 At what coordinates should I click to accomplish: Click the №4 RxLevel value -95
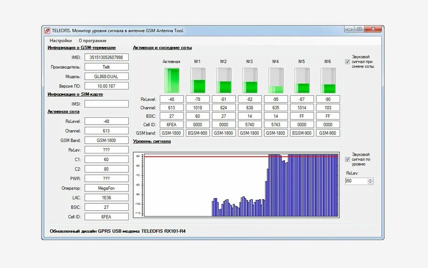[276, 99]
